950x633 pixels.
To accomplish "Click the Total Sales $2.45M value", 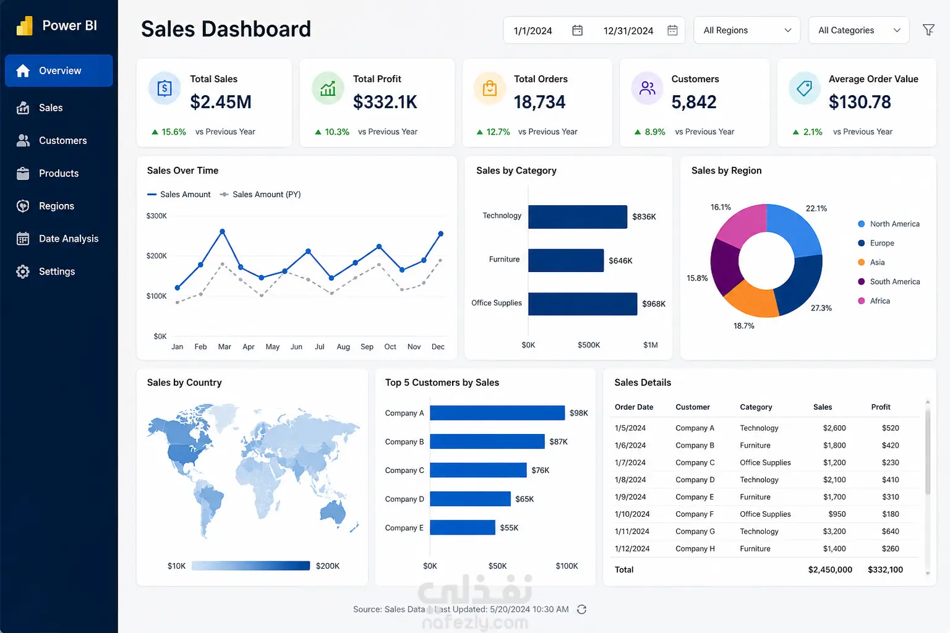I will (221, 102).
